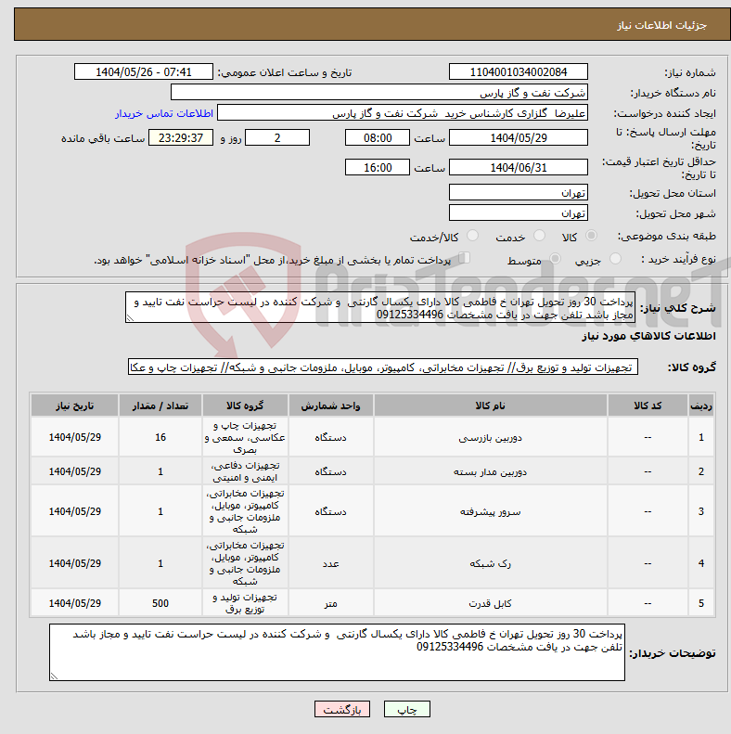Click group تجهیزات دفاعی، ایمنی و امنیتی cell
731x734 pixels.
click(x=245, y=471)
